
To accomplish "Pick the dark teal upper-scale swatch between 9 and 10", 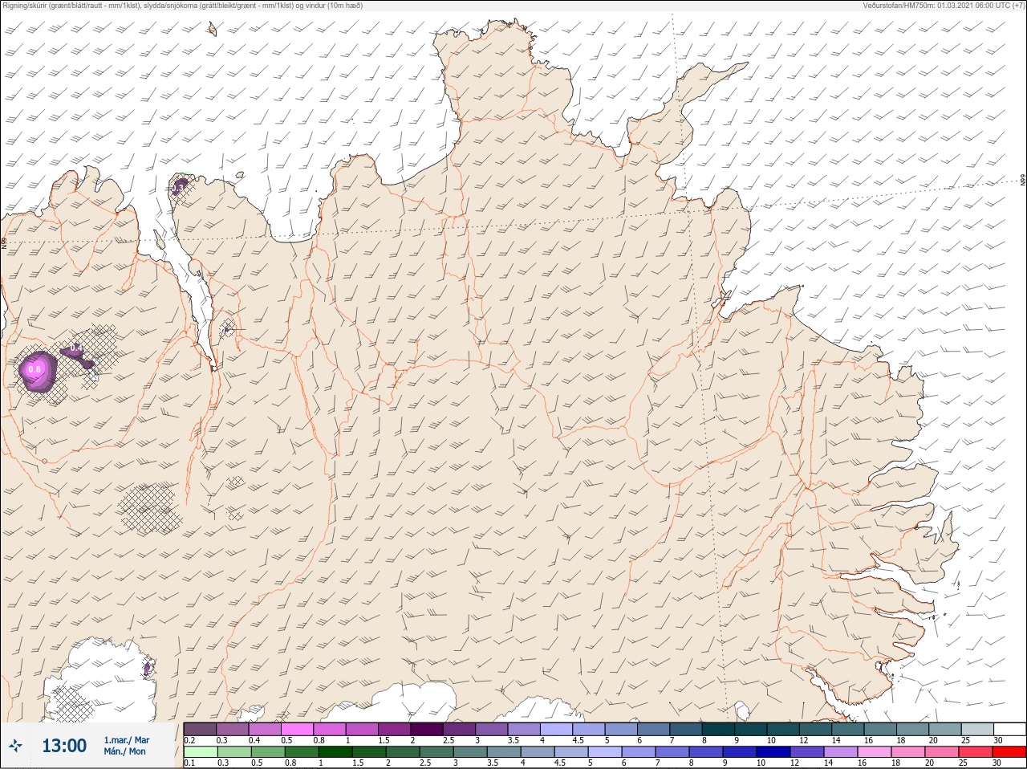I will coord(751,729).
